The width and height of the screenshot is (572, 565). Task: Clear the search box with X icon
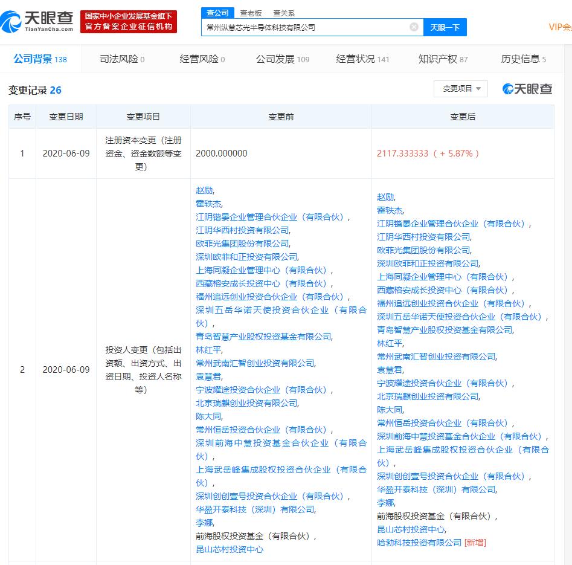tap(414, 27)
